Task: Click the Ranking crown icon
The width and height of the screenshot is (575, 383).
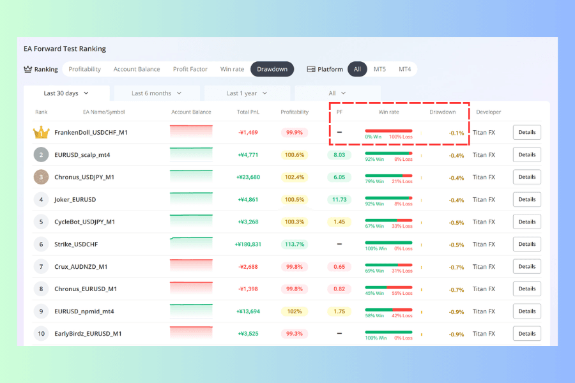Action: pos(28,69)
